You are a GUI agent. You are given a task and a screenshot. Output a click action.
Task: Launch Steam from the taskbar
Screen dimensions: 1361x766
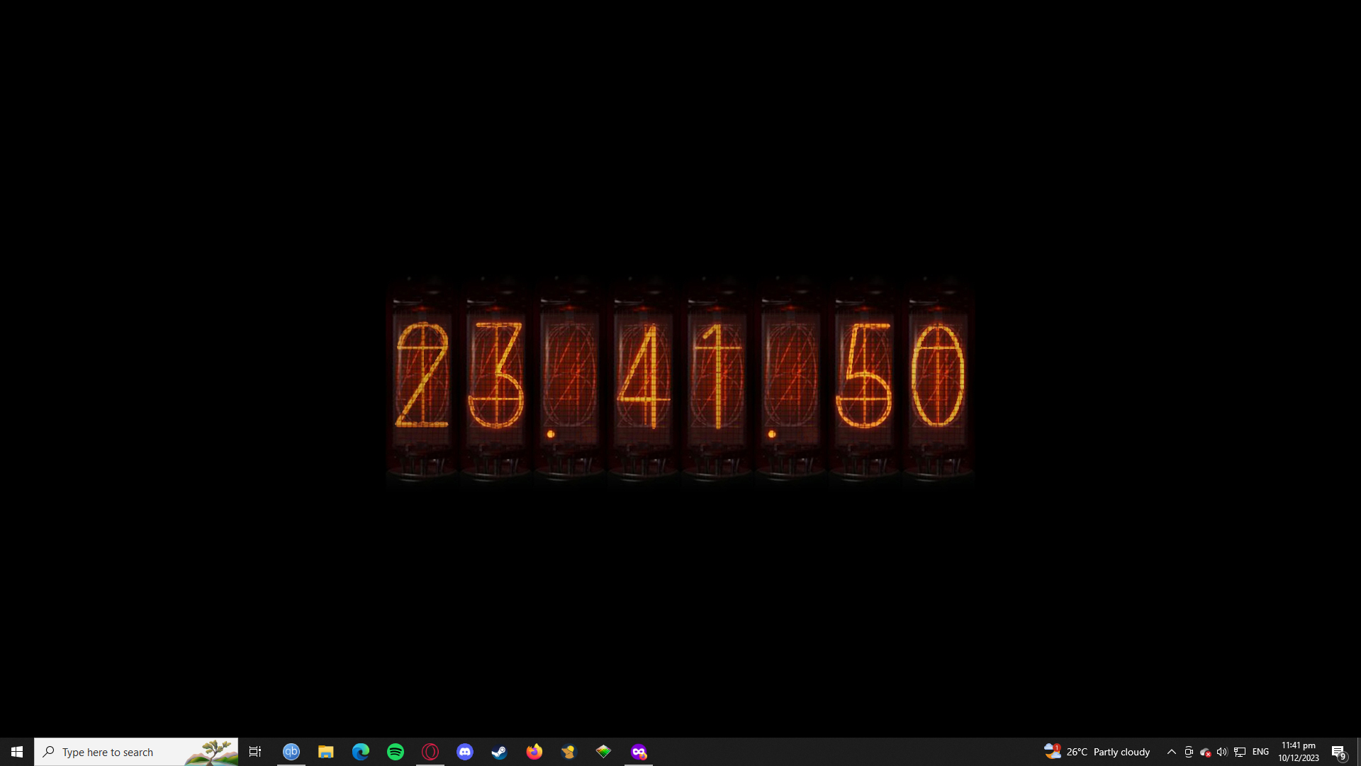click(x=500, y=752)
